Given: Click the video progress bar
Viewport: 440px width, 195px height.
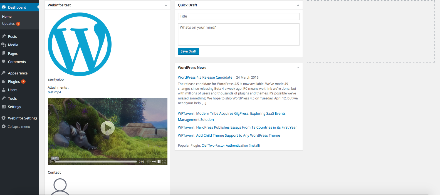Looking at the screenshot, I should click(96, 161).
